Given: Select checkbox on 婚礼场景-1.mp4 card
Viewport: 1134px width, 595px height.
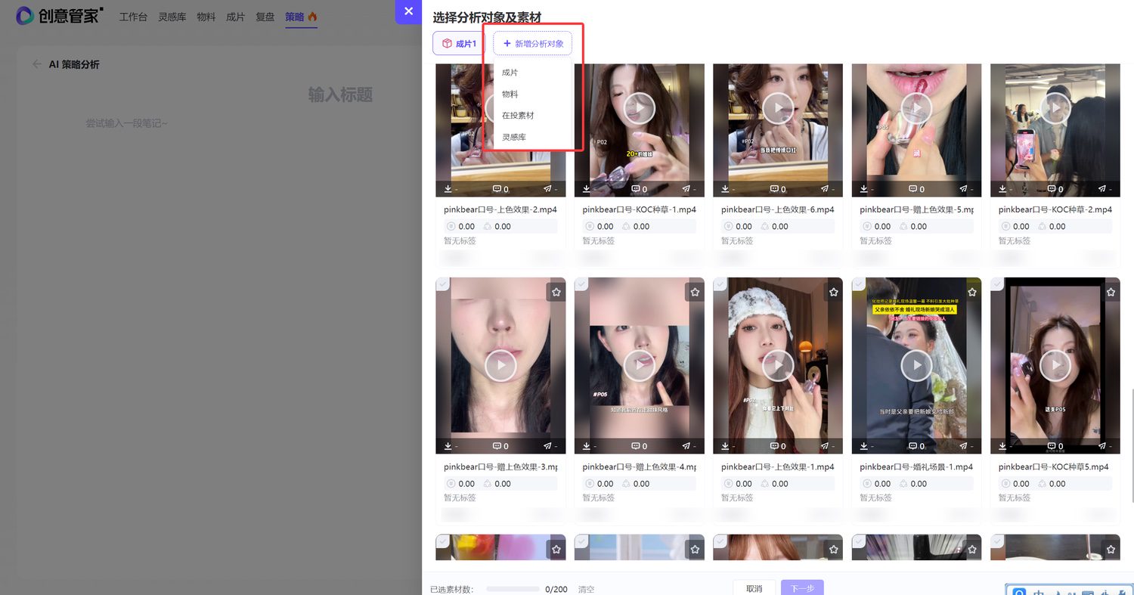Looking at the screenshot, I should click(x=858, y=284).
